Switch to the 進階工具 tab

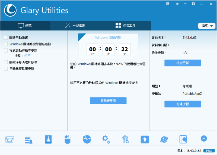[x=126, y=26]
